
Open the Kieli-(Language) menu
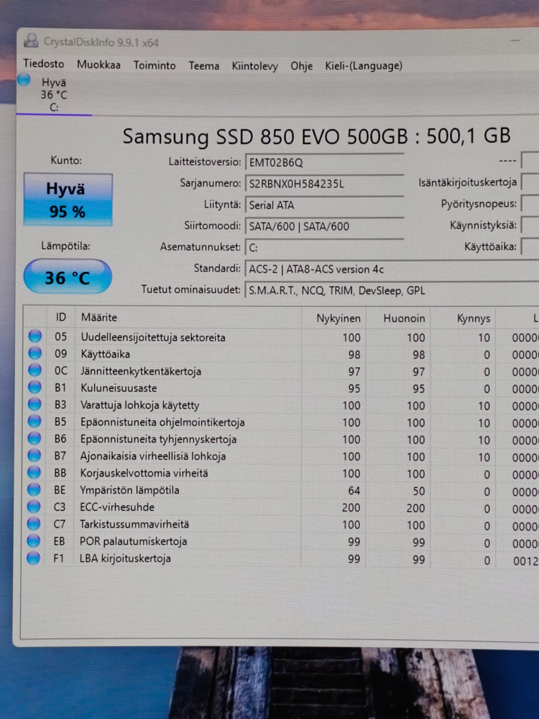364,66
